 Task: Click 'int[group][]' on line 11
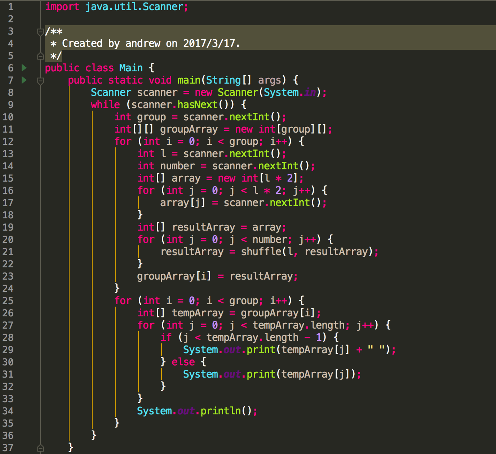click(x=292, y=129)
